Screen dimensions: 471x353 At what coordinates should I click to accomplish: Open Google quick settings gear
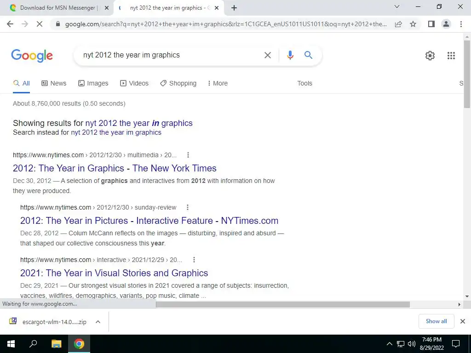pyautogui.click(x=430, y=56)
